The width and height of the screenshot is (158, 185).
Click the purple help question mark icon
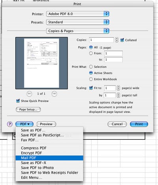10,124
